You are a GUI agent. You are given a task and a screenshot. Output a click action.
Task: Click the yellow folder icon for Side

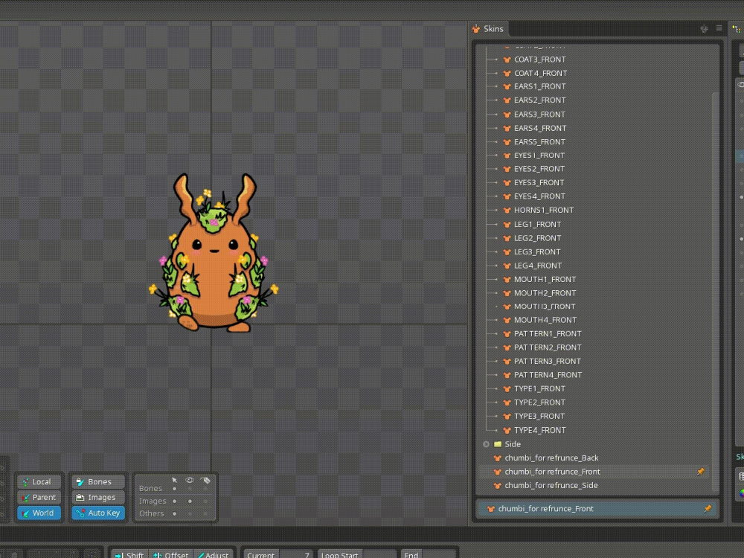coord(497,444)
